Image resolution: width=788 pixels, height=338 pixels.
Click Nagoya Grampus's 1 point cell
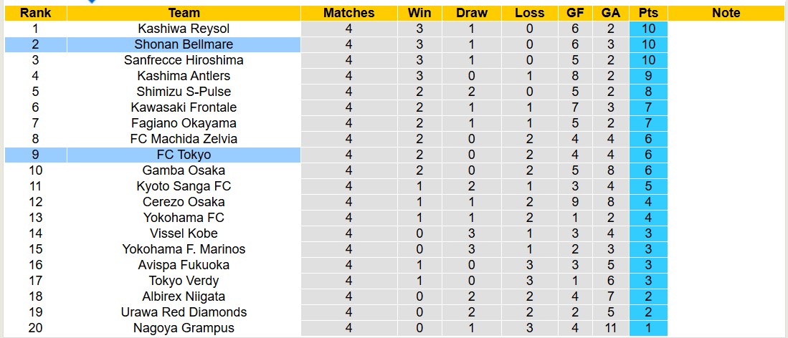pos(648,328)
